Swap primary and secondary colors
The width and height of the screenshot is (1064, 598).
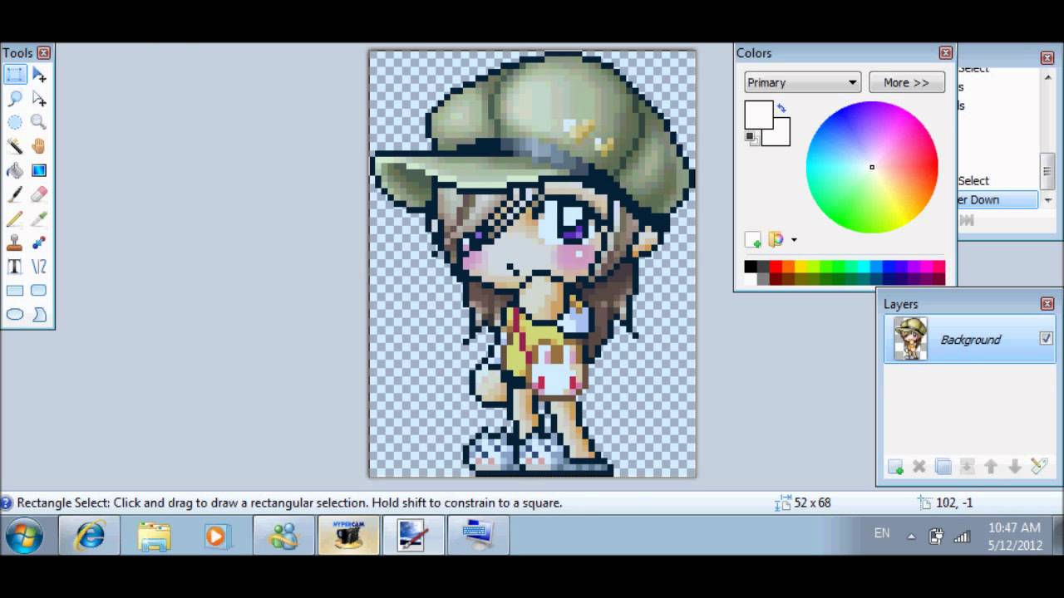[x=781, y=108]
